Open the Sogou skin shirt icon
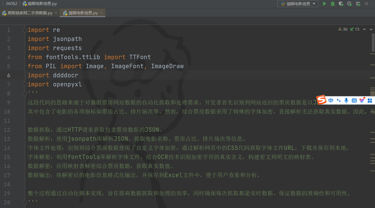375x208 pixels. pos(362,100)
